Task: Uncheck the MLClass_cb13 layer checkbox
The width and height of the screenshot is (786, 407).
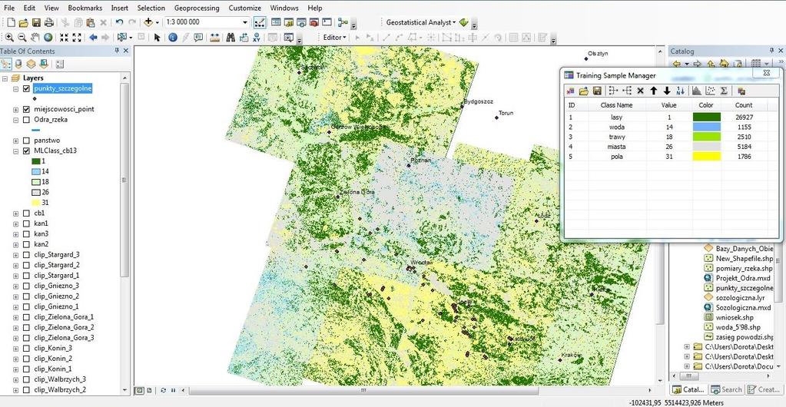Action: click(27, 151)
